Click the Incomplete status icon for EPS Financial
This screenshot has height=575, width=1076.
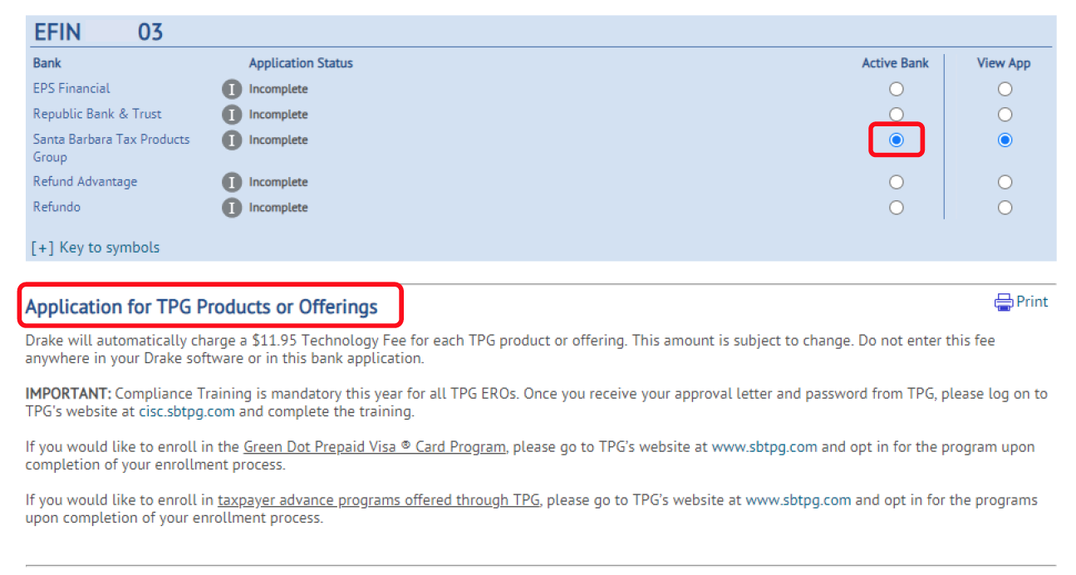[232, 89]
